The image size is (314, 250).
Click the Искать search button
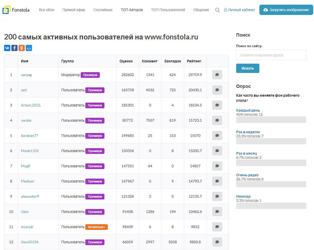(247, 68)
